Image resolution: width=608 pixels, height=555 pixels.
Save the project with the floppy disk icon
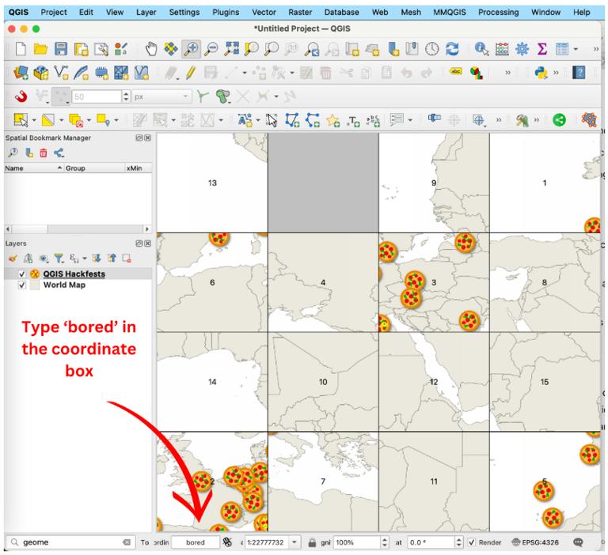tap(60, 49)
